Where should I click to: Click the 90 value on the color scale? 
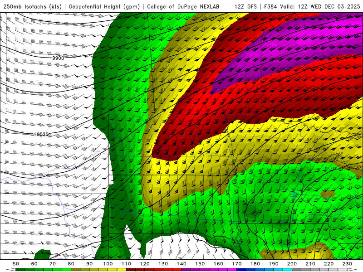tap(89, 264)
